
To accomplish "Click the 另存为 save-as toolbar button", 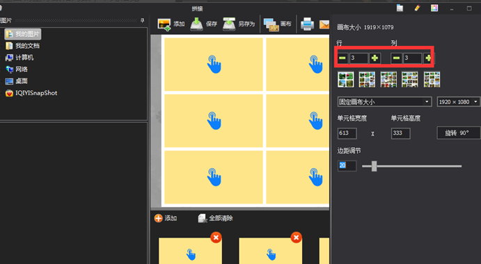I will [x=239, y=24].
